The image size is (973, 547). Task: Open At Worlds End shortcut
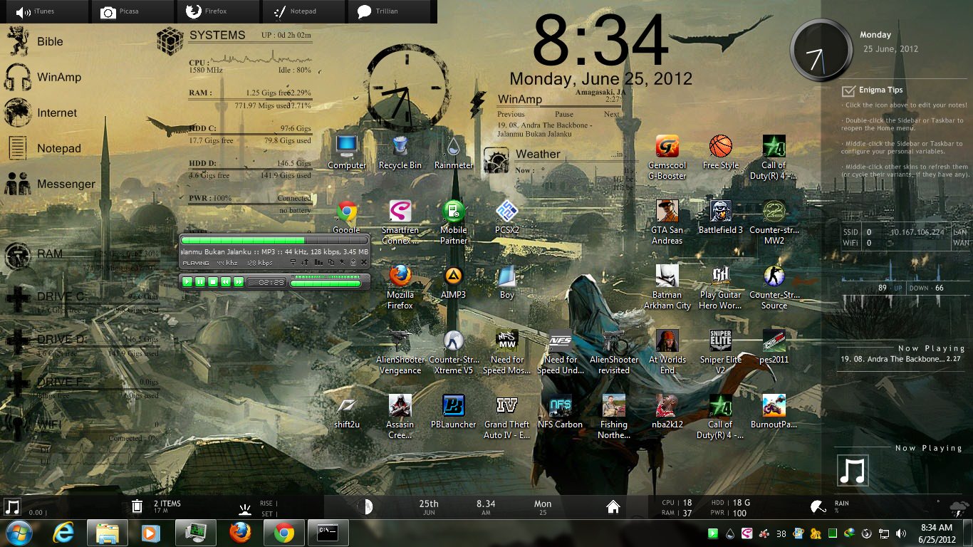667,351
